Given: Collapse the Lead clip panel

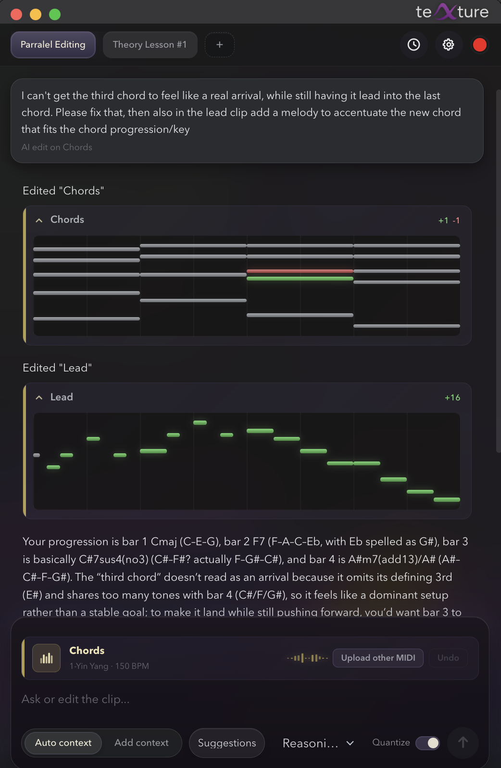Looking at the screenshot, I should tap(39, 397).
